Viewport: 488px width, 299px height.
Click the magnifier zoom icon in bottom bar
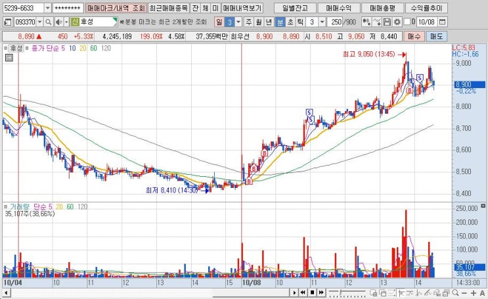pyautogui.click(x=455, y=293)
